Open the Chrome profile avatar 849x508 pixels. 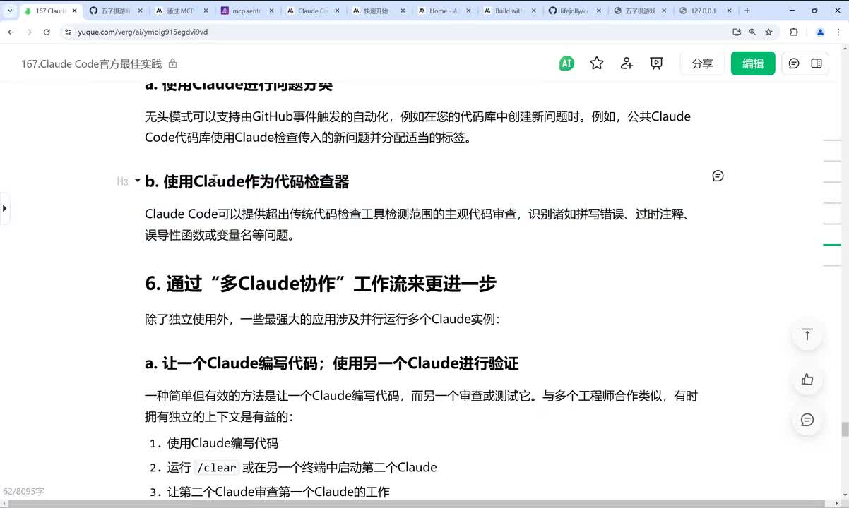pos(820,32)
